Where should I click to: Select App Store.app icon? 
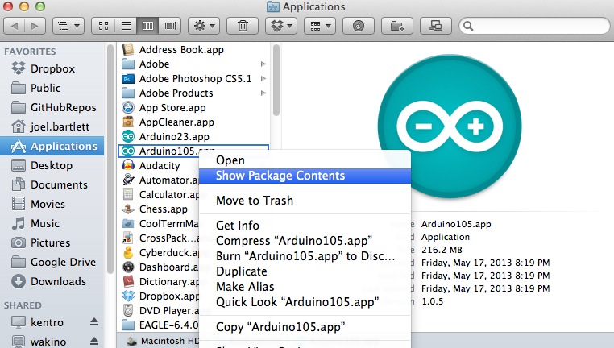pyautogui.click(x=128, y=107)
